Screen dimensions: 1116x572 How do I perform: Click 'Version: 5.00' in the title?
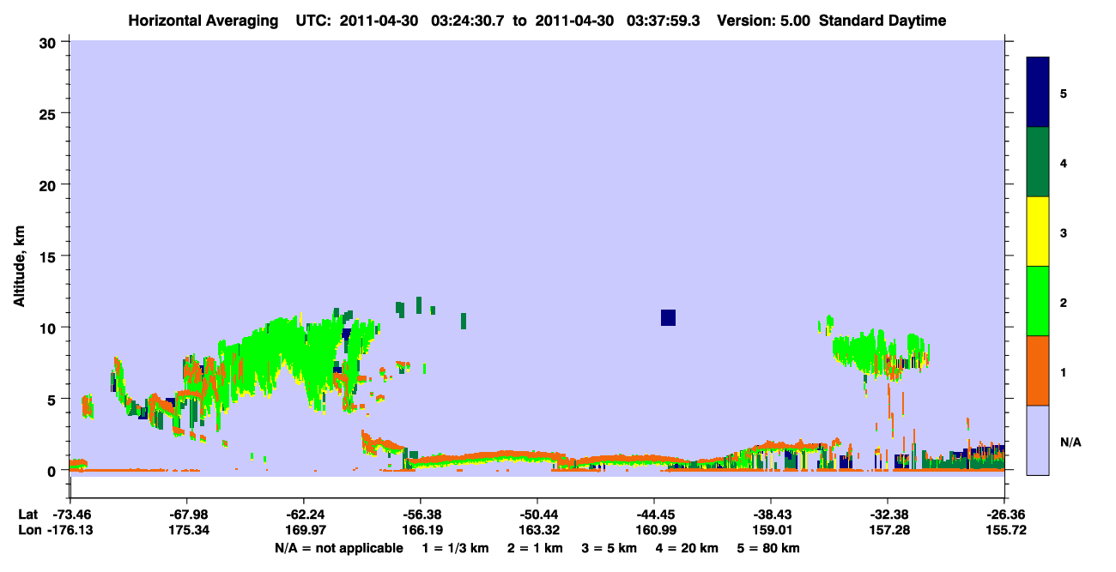(762, 21)
